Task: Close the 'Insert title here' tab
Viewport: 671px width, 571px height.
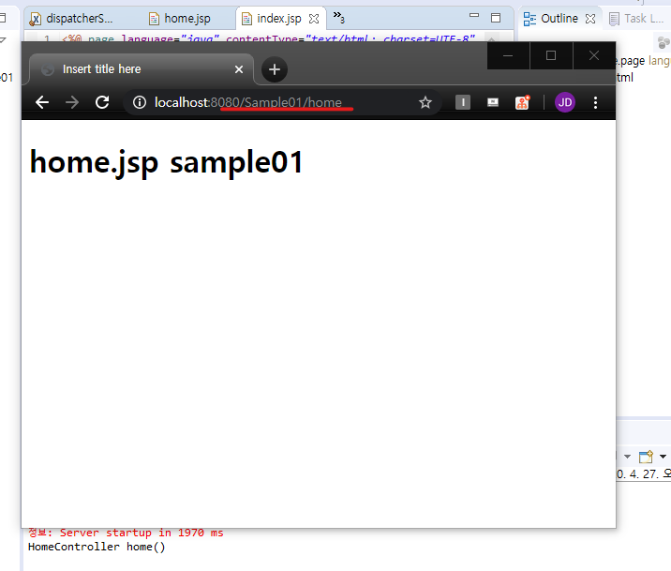Action: pyautogui.click(x=239, y=69)
